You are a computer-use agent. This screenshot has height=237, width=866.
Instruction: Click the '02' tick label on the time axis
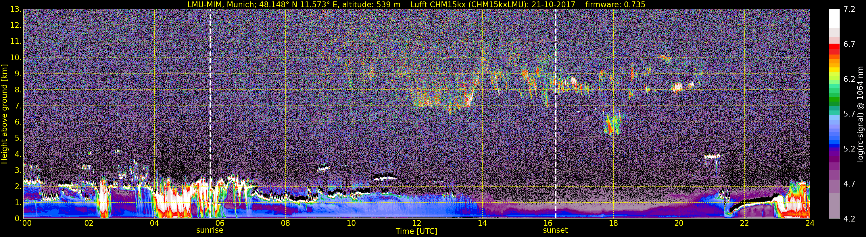89,223
